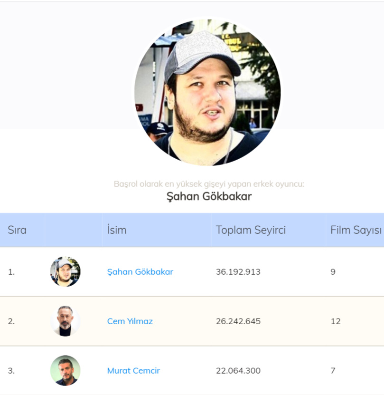Click the avatar in the Cem Yılmaz row

(66, 321)
